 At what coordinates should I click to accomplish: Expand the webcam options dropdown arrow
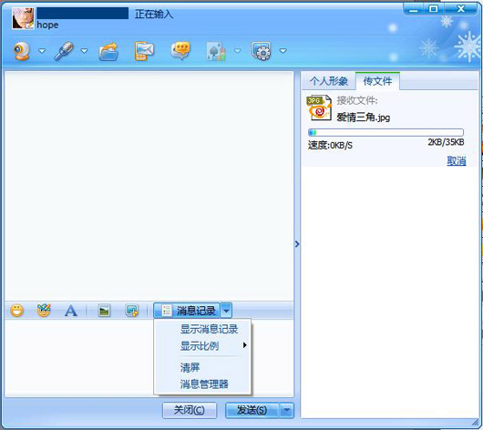(x=42, y=51)
